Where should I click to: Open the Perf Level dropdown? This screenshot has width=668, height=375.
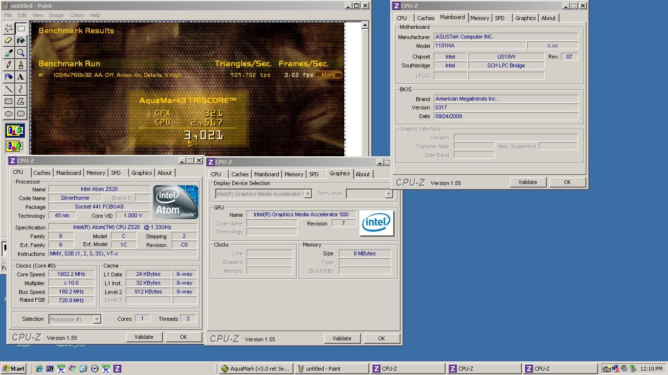[389, 194]
